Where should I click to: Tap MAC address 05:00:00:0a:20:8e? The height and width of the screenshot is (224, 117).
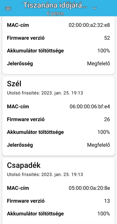tap(89, 188)
